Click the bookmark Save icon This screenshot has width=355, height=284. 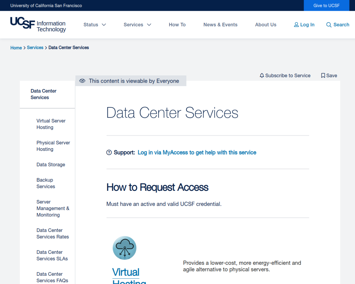[323, 75]
